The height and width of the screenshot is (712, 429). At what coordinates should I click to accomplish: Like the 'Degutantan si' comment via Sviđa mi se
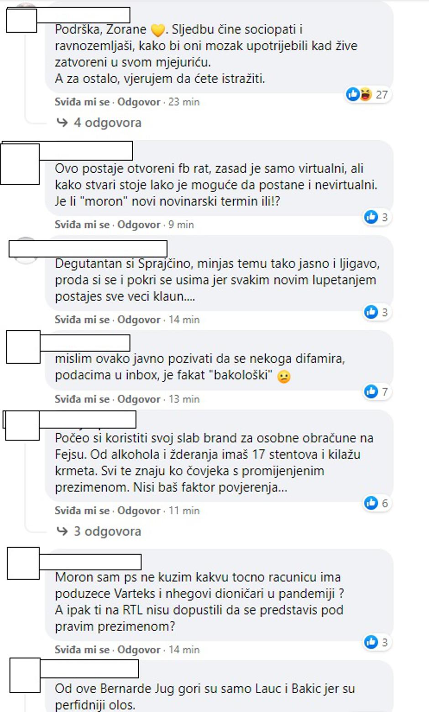(82, 319)
